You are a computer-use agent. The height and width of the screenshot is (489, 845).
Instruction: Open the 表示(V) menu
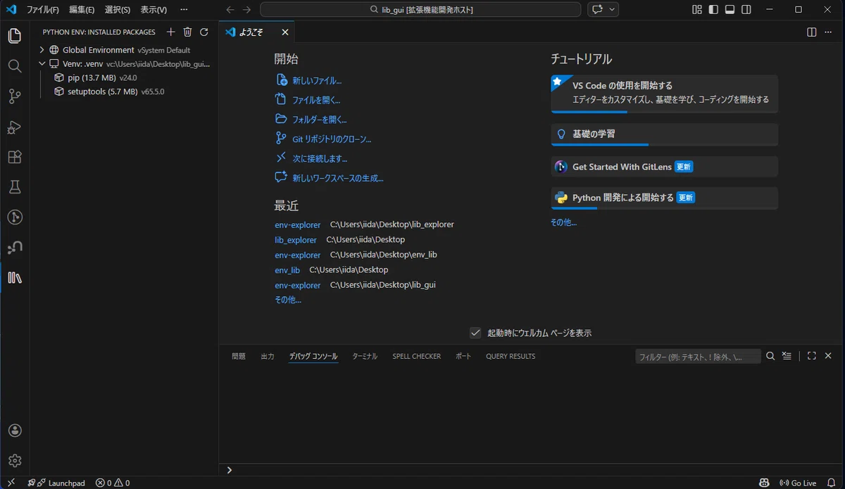tap(154, 10)
